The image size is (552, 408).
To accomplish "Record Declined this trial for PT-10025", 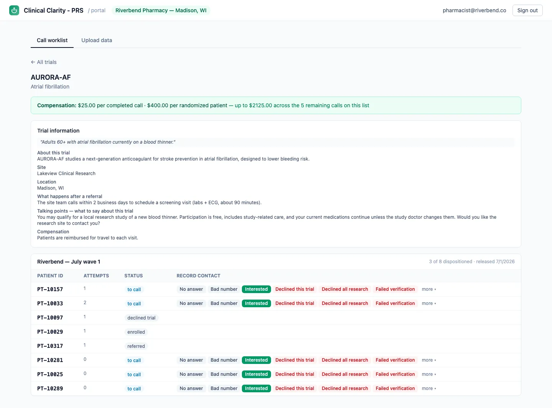I will click(295, 374).
